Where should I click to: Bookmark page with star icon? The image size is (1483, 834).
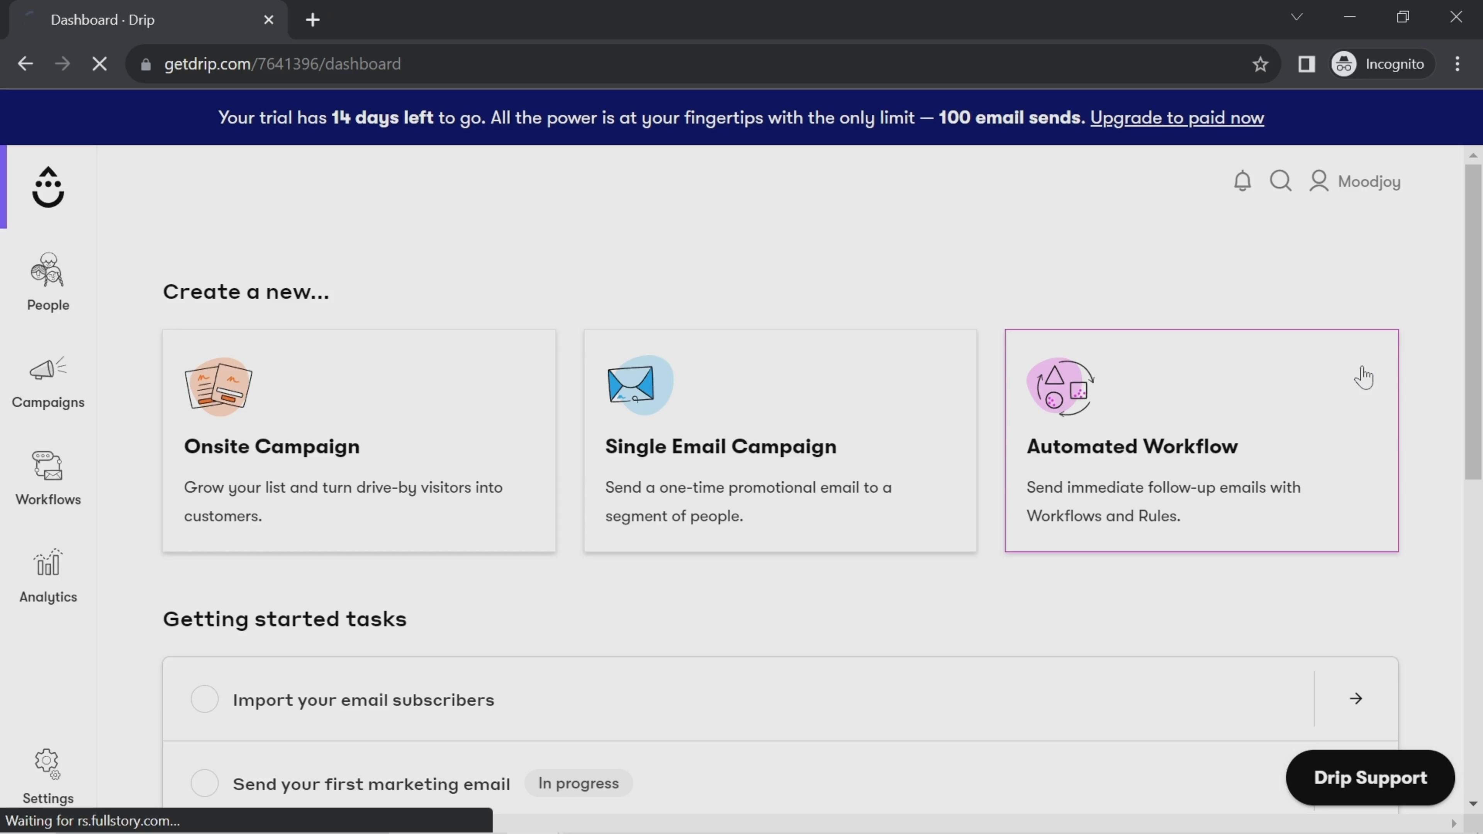(1260, 64)
